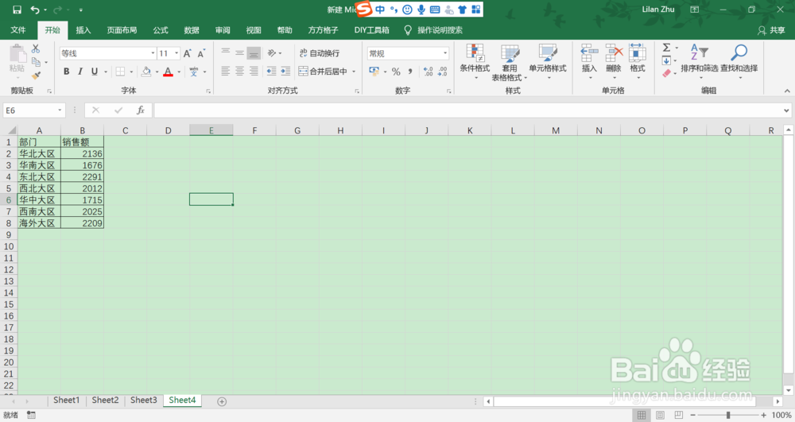The image size is (795, 422).
Task: Click the text orientation icon
Action: [x=272, y=53]
